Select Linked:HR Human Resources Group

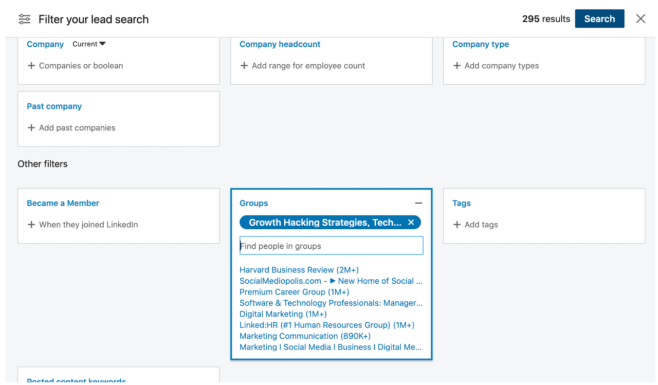coord(326,325)
